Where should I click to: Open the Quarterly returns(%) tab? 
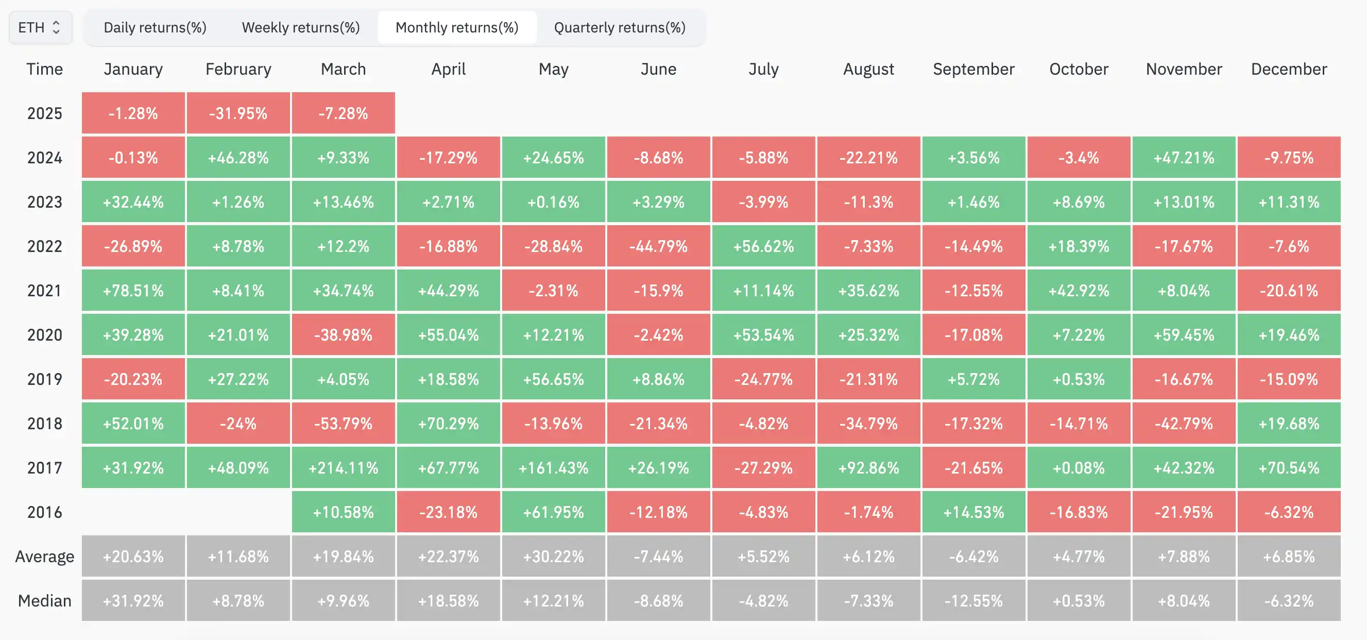coord(619,27)
